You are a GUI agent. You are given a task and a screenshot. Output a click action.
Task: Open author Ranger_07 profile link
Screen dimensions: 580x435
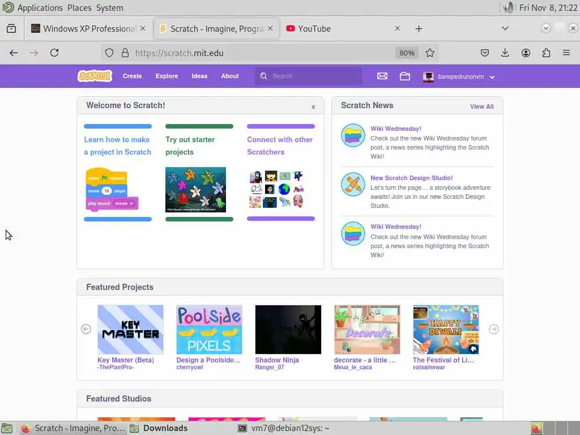(270, 367)
